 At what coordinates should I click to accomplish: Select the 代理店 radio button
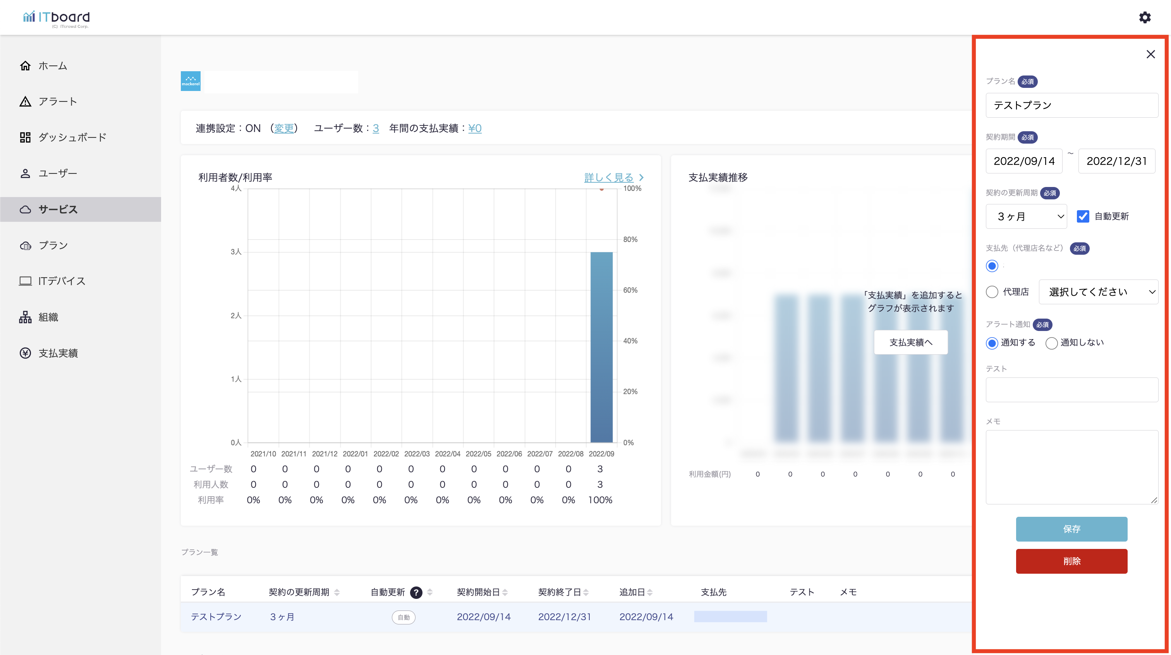click(992, 292)
